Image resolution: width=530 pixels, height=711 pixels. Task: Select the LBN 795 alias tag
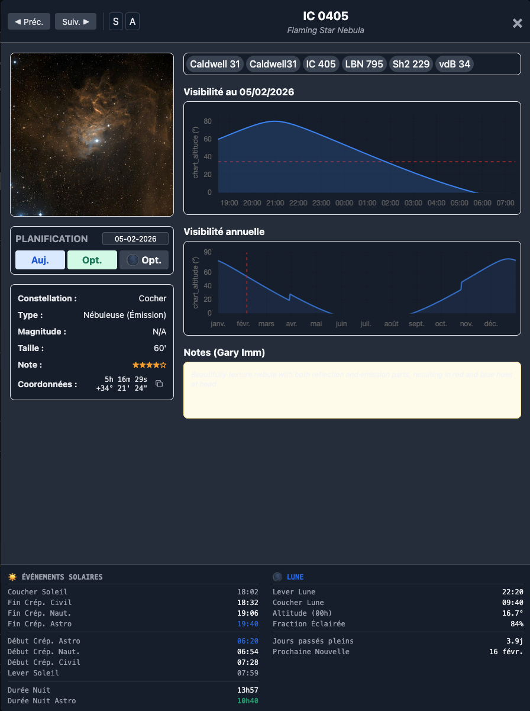364,64
